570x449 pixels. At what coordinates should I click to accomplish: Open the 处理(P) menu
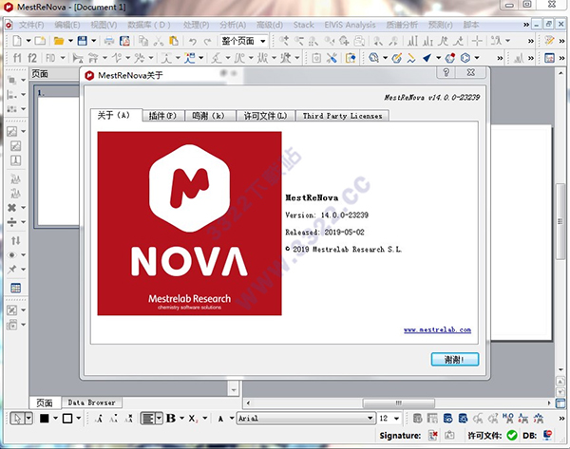(197, 25)
